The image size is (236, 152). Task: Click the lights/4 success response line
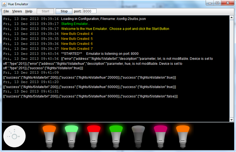click(89, 78)
